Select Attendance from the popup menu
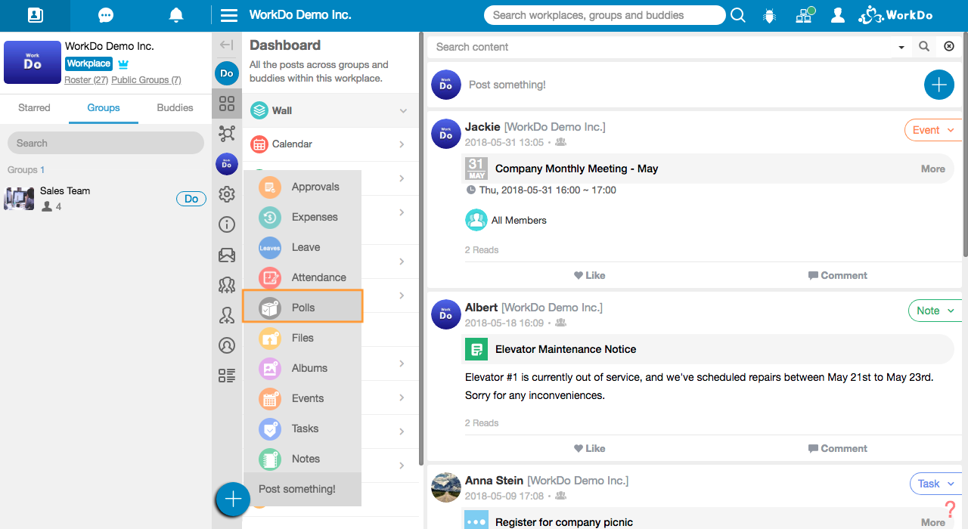The height and width of the screenshot is (529, 968). tap(302, 277)
